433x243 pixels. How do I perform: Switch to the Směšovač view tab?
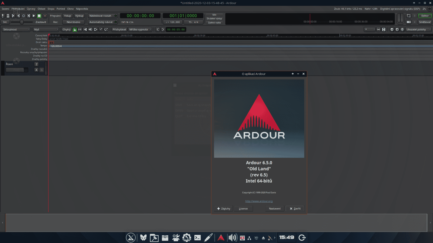click(x=425, y=22)
